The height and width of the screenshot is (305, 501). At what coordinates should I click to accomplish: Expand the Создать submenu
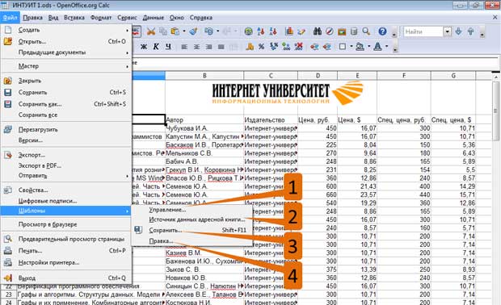click(66, 30)
